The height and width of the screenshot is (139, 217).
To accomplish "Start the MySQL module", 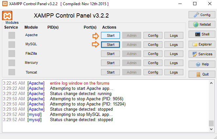I will pos(110,45).
